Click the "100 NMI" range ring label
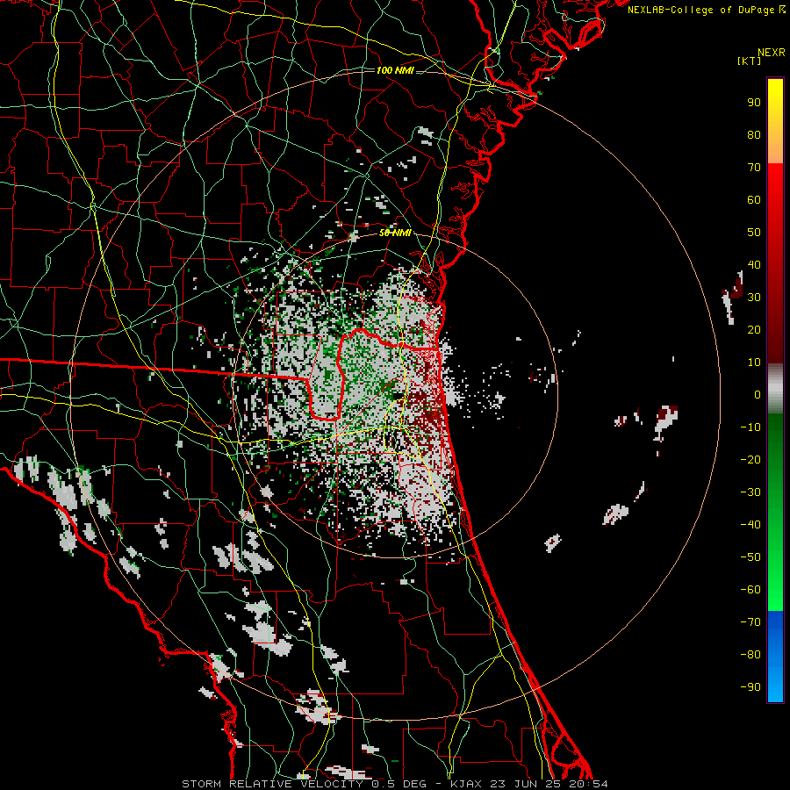This screenshot has width=790, height=790. tap(395, 70)
